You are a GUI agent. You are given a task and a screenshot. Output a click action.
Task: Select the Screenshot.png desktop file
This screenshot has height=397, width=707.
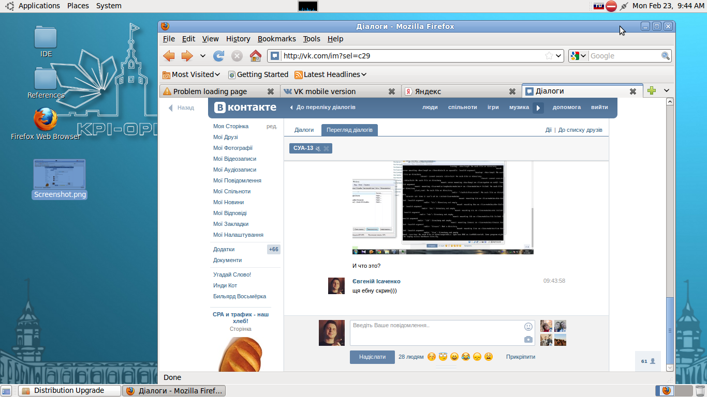pos(60,179)
